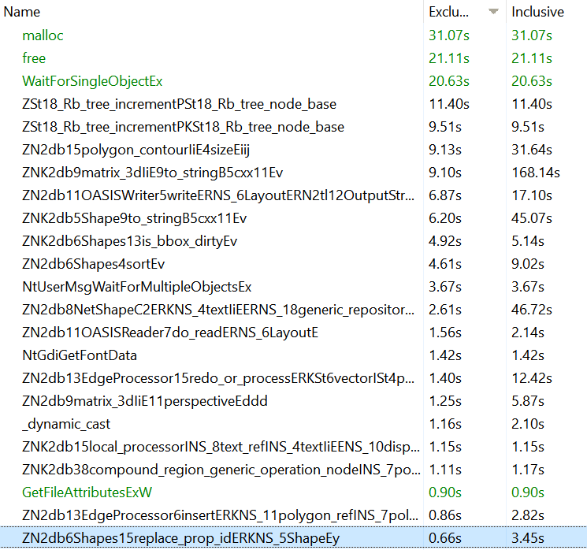The width and height of the screenshot is (587, 550).
Task: Click free exclusive time 21.11s
Action: [x=449, y=58]
